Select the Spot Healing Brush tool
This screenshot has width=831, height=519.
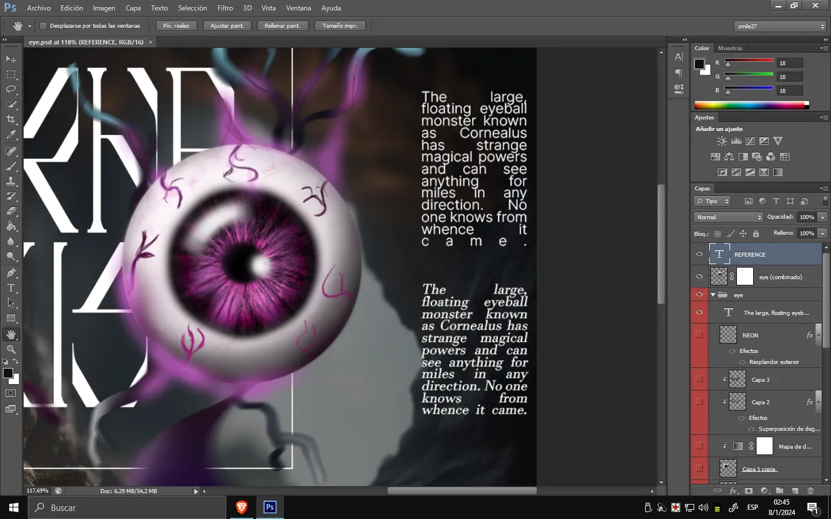coord(11,151)
